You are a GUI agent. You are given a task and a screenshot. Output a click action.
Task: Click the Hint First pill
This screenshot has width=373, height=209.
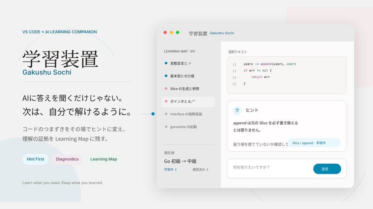(35, 159)
